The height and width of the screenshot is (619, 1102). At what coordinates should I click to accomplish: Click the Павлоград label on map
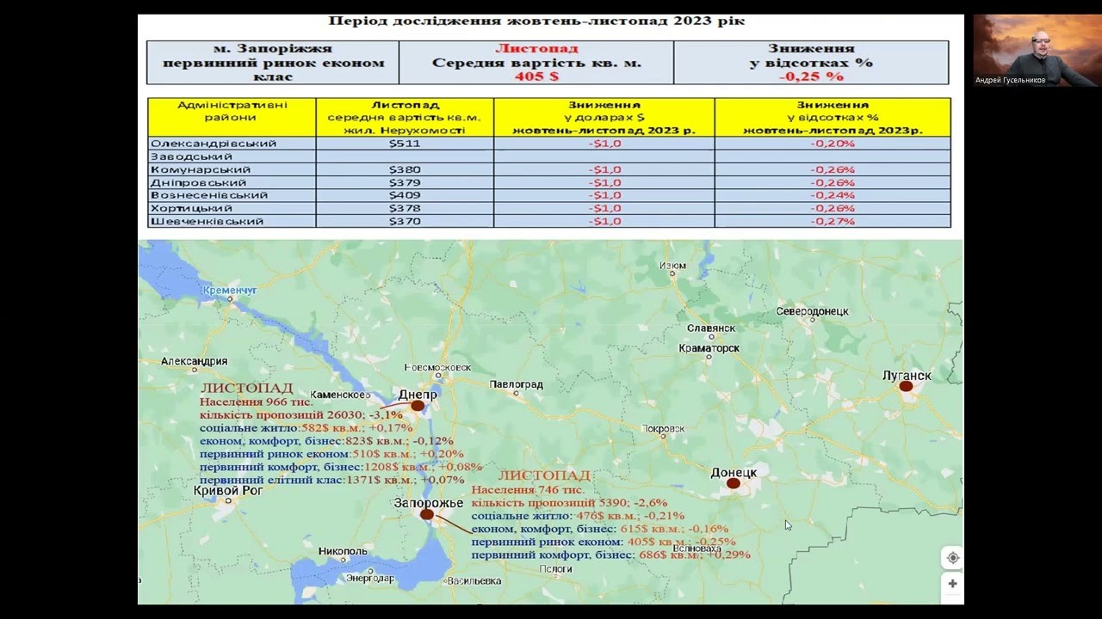coord(516,384)
